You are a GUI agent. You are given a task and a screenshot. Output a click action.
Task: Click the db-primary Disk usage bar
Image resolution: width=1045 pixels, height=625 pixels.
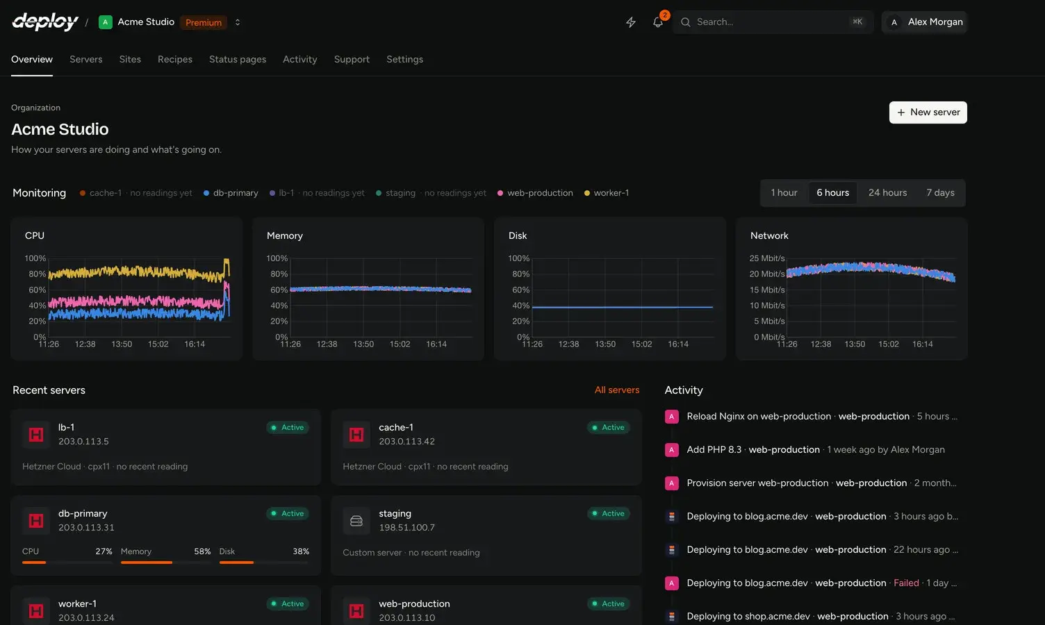tap(264, 562)
